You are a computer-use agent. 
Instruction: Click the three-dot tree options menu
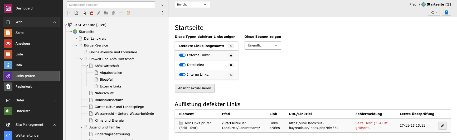162,13
